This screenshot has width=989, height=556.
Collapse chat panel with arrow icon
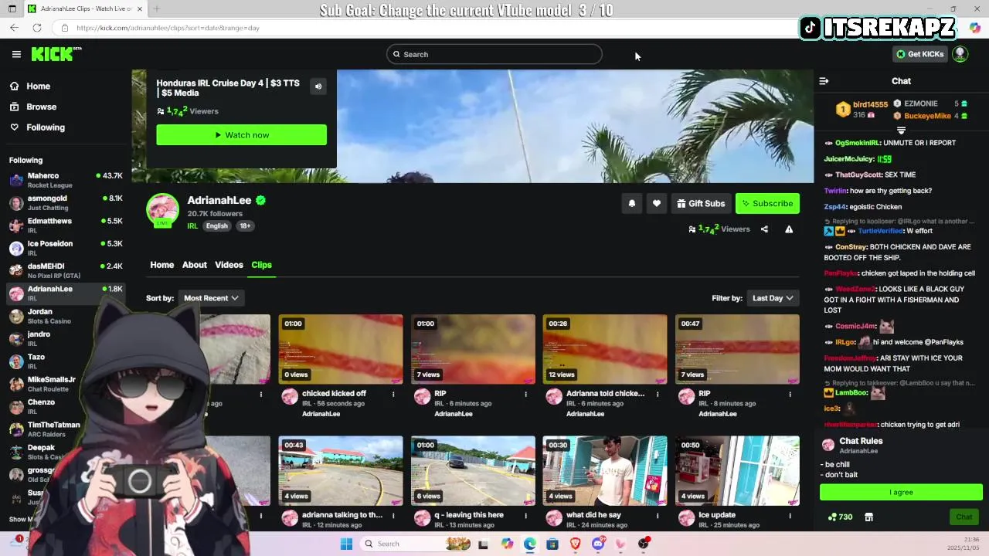point(824,81)
